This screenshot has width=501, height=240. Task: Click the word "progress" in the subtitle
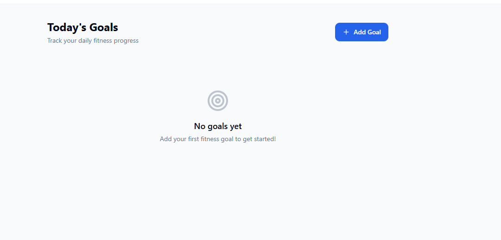(x=126, y=40)
